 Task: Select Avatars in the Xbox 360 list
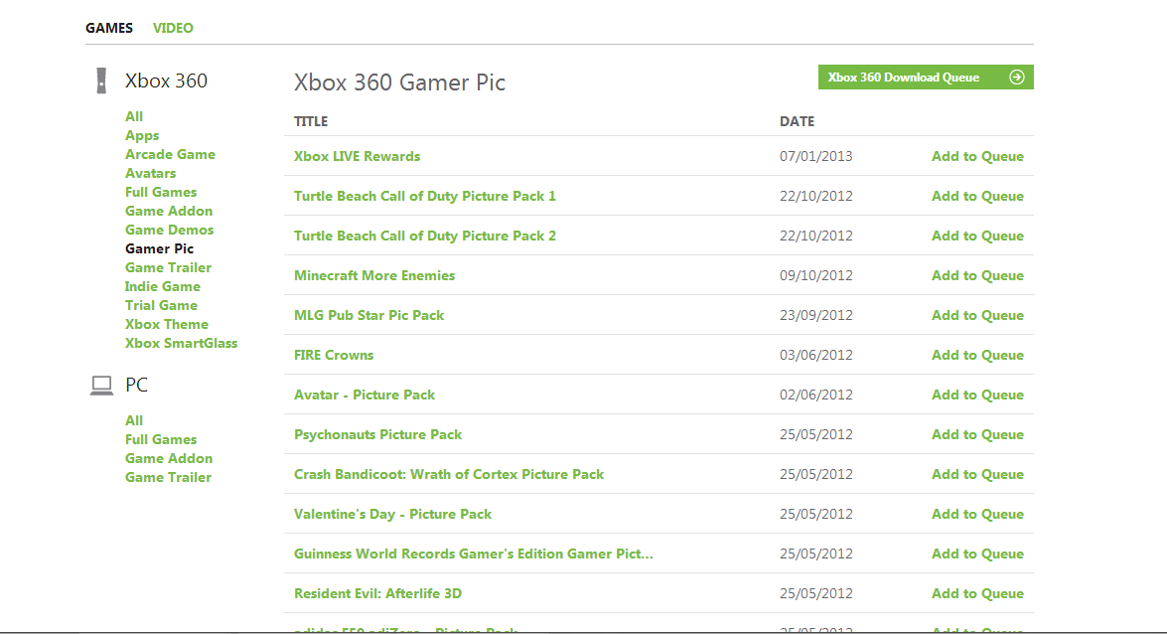pyautogui.click(x=150, y=173)
